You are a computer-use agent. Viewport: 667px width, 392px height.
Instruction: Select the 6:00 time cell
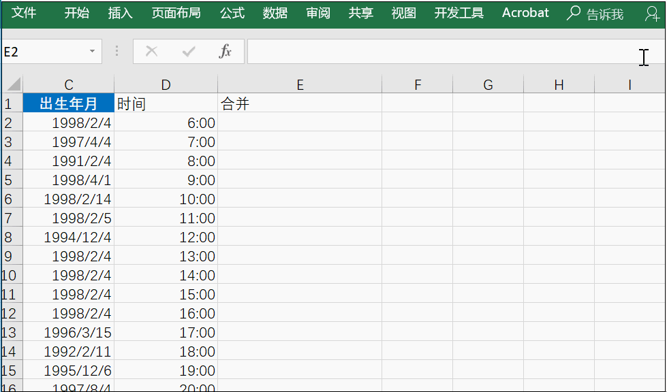tap(166, 122)
